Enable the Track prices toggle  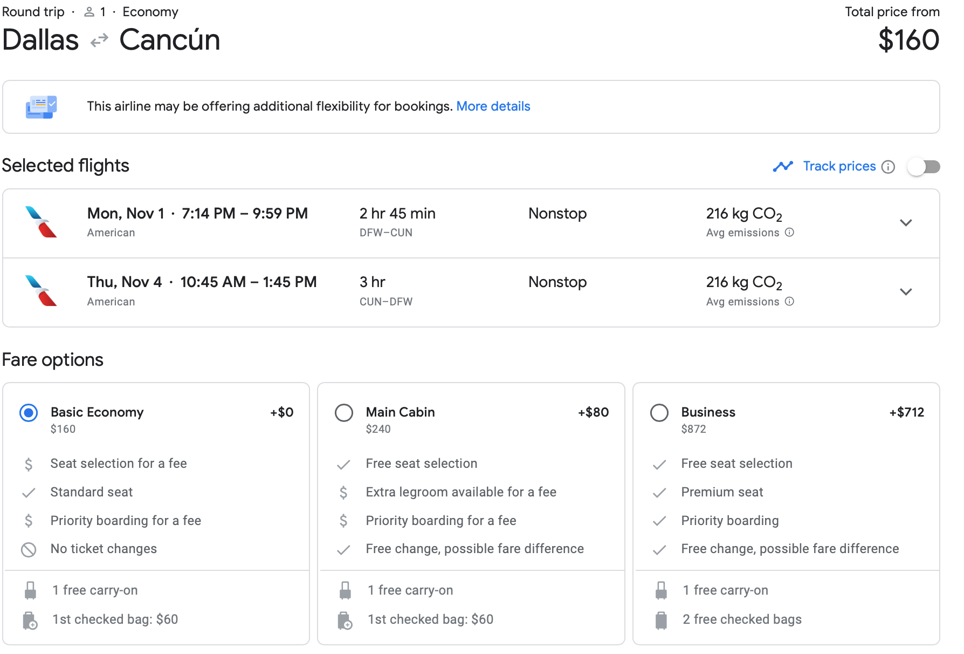924,167
